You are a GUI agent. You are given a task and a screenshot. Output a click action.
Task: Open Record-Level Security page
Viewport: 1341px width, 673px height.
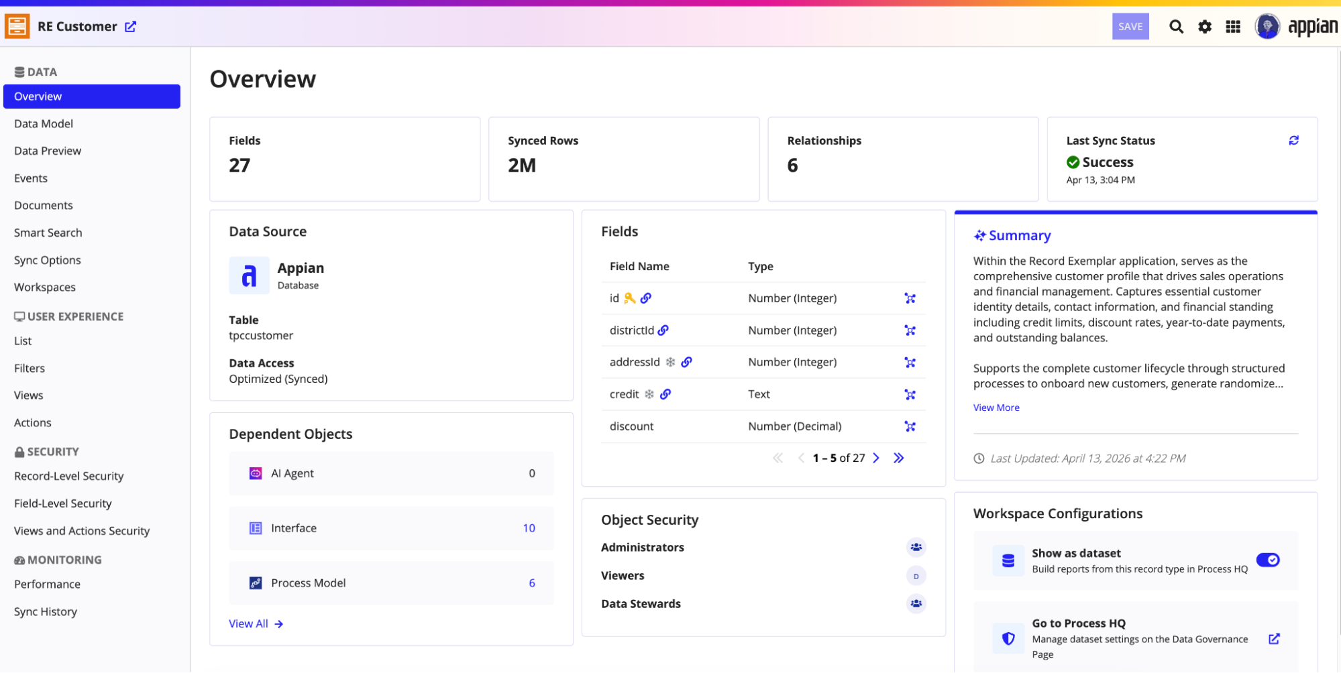point(92,476)
